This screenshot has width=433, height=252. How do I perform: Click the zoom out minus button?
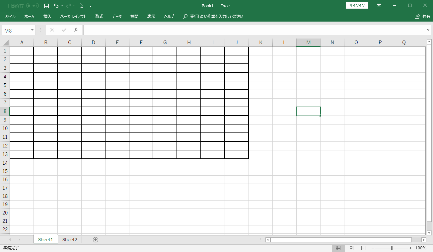click(x=373, y=248)
